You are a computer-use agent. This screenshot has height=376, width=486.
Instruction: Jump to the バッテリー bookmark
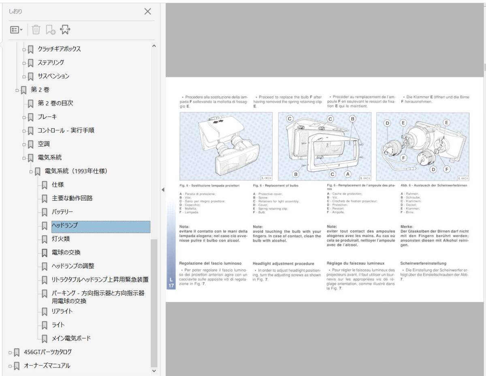click(x=62, y=212)
